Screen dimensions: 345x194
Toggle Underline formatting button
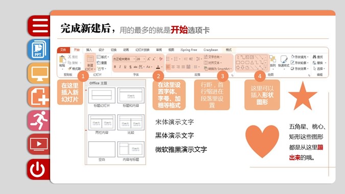[125, 67]
